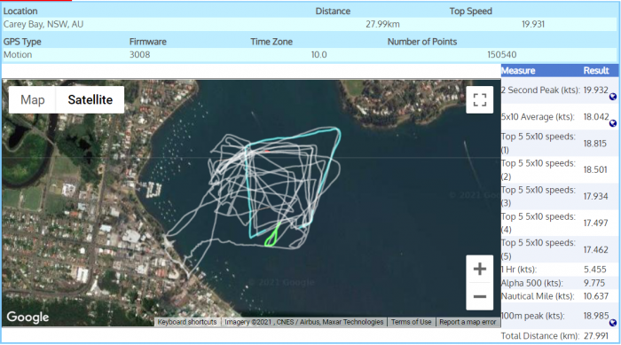621x345 pixels.
Task: Zoom in with the plus button
Action: click(x=480, y=269)
